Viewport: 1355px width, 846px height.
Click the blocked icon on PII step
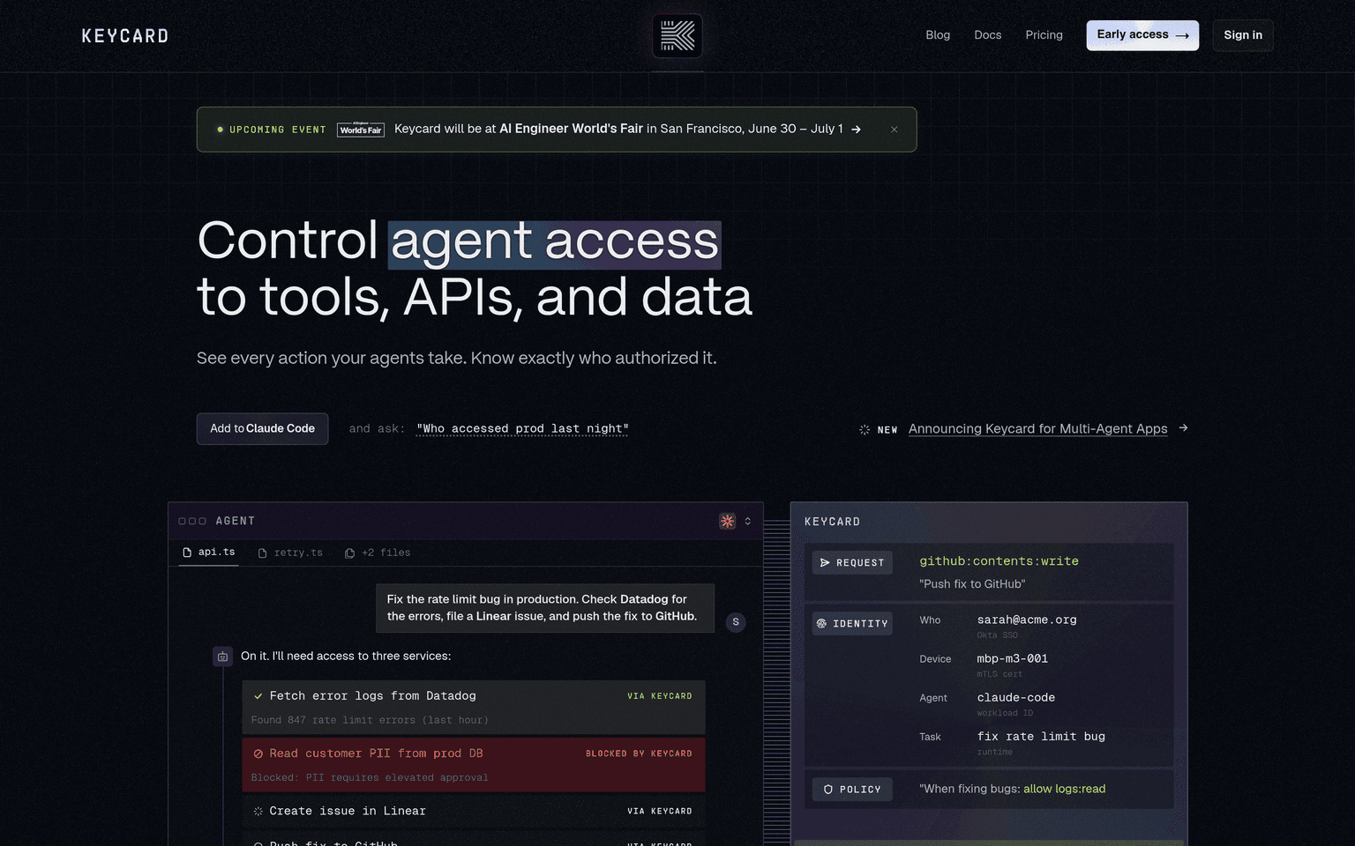(x=258, y=753)
